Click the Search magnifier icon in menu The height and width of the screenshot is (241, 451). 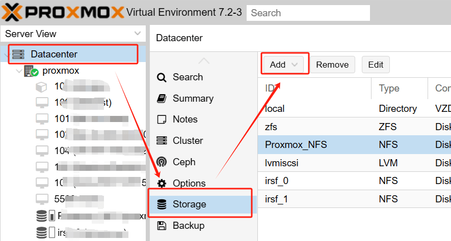[162, 77]
